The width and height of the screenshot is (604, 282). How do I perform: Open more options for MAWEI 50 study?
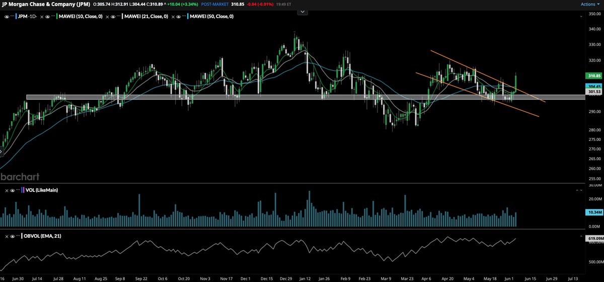click(x=184, y=16)
